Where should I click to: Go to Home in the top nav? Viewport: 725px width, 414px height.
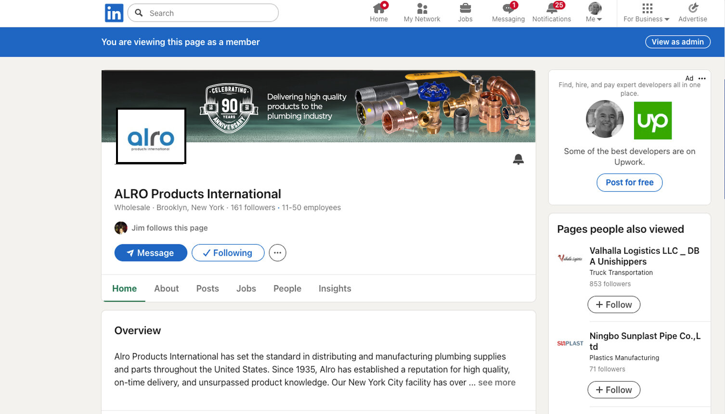coord(379,13)
